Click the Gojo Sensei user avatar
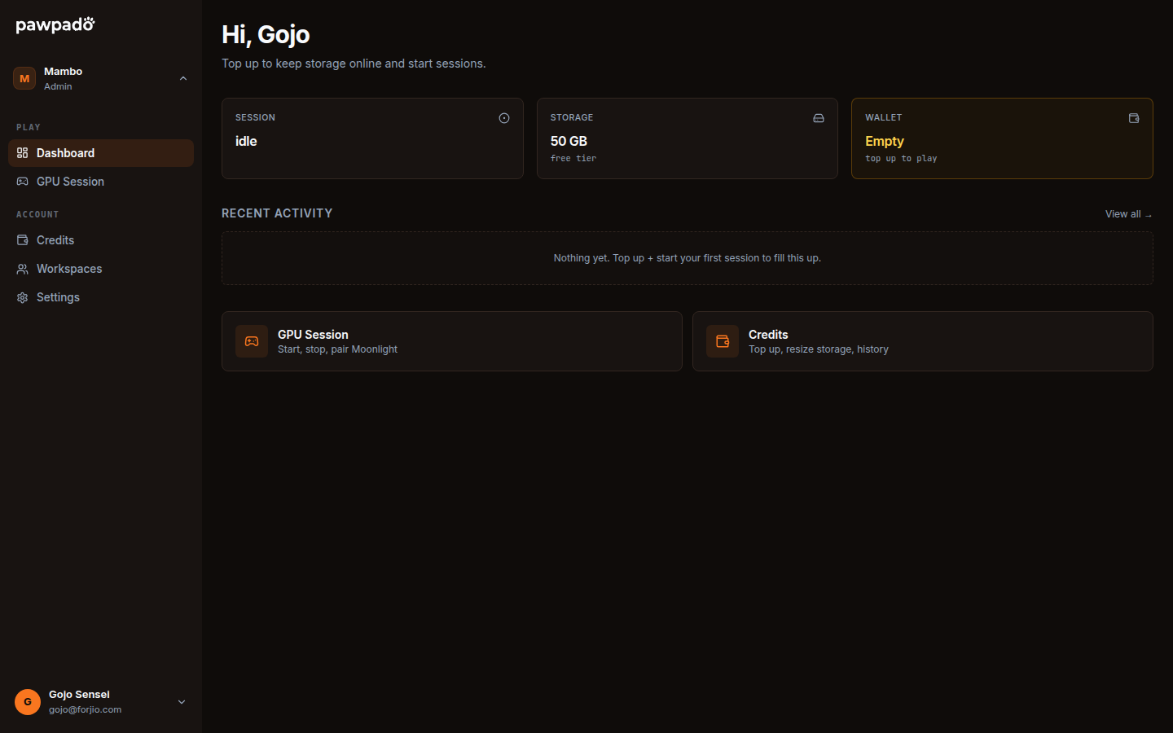Viewport: 1173px width, 733px height. pyautogui.click(x=28, y=702)
